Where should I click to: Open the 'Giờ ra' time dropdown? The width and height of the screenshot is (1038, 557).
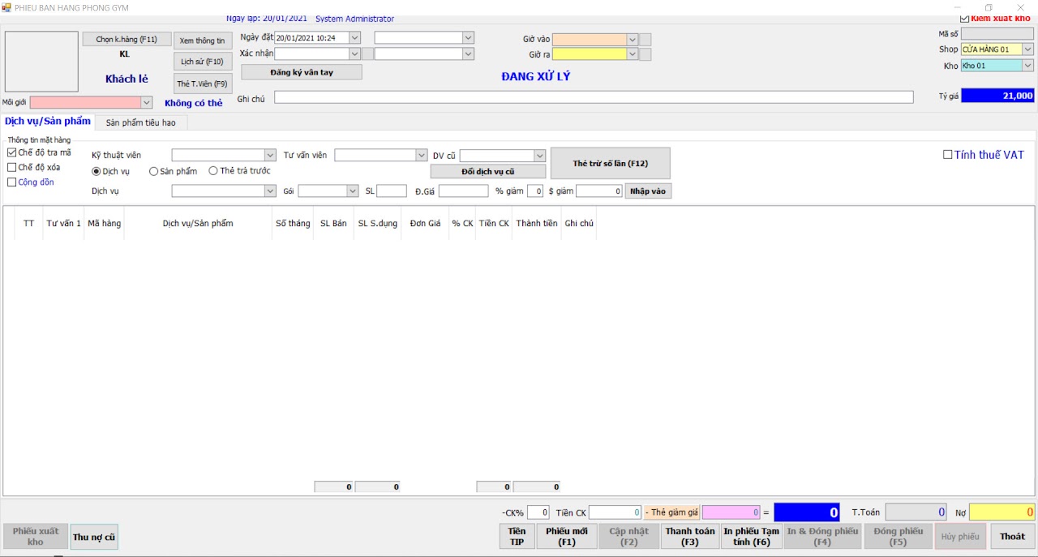[x=633, y=54]
